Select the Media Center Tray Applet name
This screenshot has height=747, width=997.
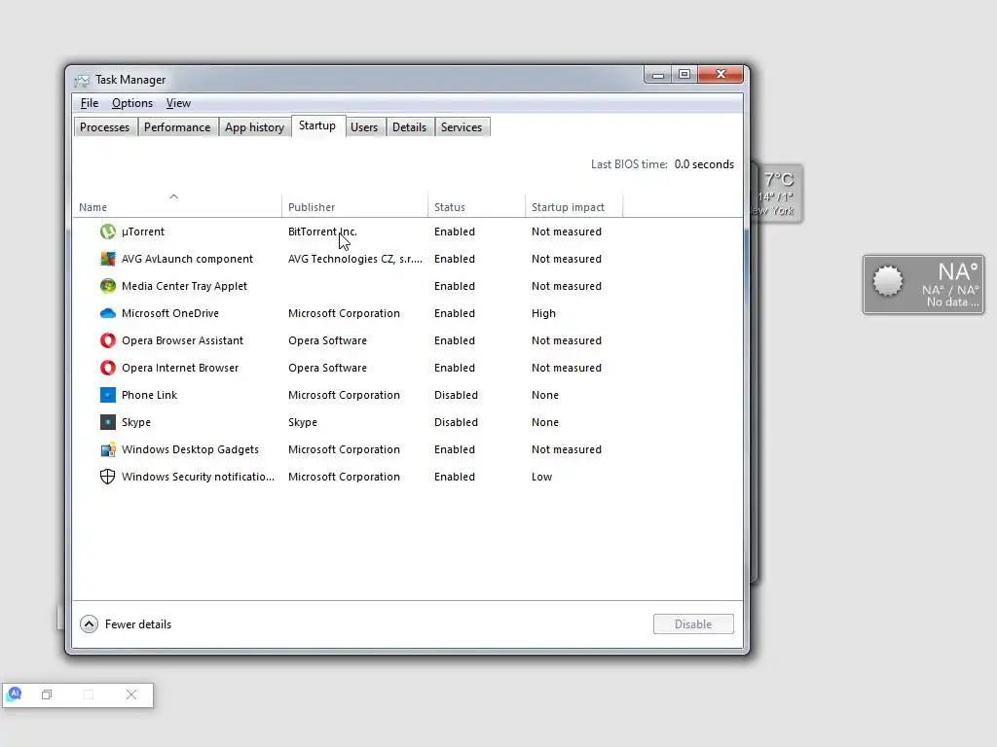[184, 287]
